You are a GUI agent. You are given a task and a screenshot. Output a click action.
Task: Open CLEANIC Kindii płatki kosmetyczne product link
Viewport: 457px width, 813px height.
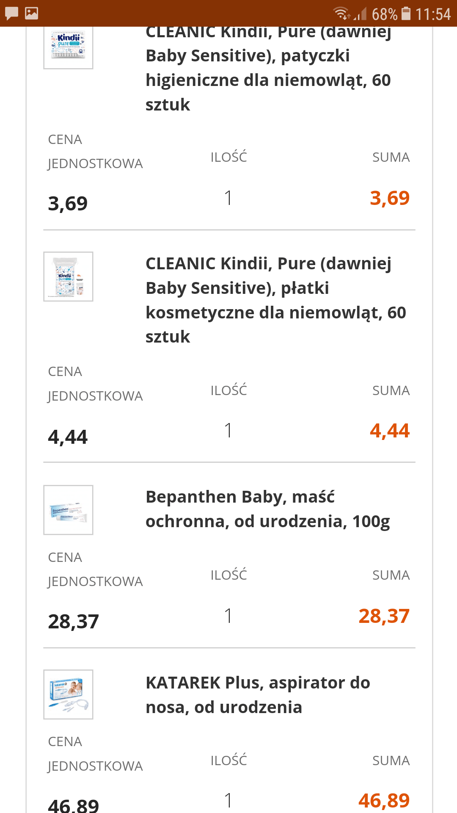pyautogui.click(x=275, y=300)
